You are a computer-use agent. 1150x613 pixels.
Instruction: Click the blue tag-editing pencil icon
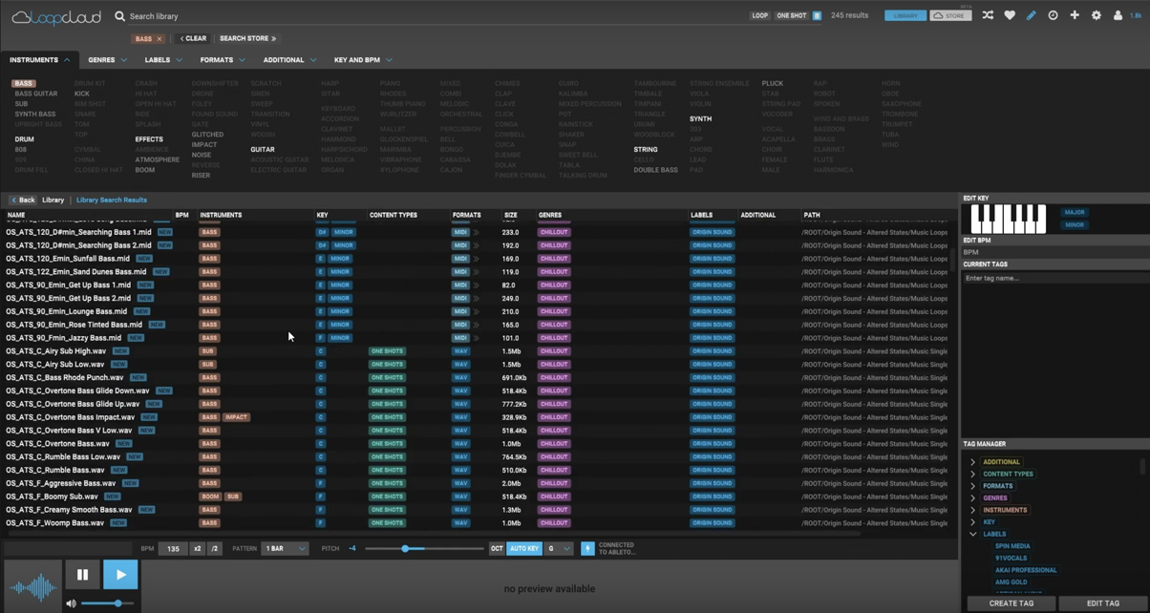pos(1032,15)
